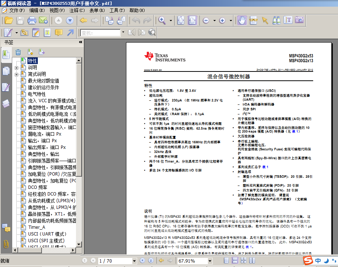Switch to continuous page layout
Viewport: 338px width, 267px height.
pyautogui.click(x=235, y=261)
